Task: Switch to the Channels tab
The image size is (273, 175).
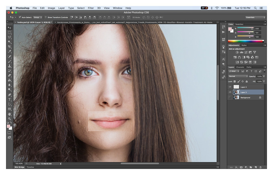Action: [x=240, y=67]
